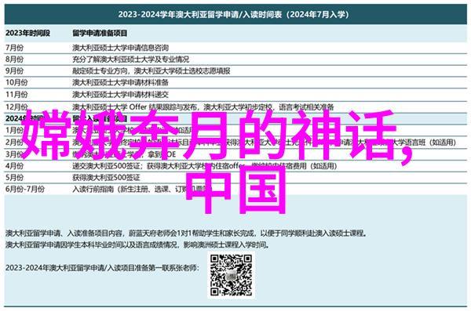Click the 4月份 row label

pos(14,166)
